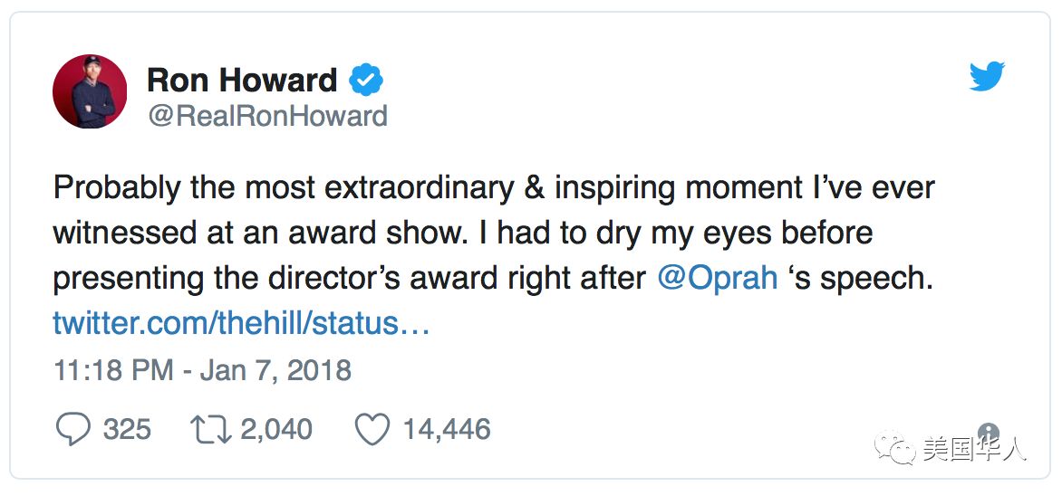Click the 14,446 likes count
Image resolution: width=1062 pixels, height=496 pixels.
(447, 429)
